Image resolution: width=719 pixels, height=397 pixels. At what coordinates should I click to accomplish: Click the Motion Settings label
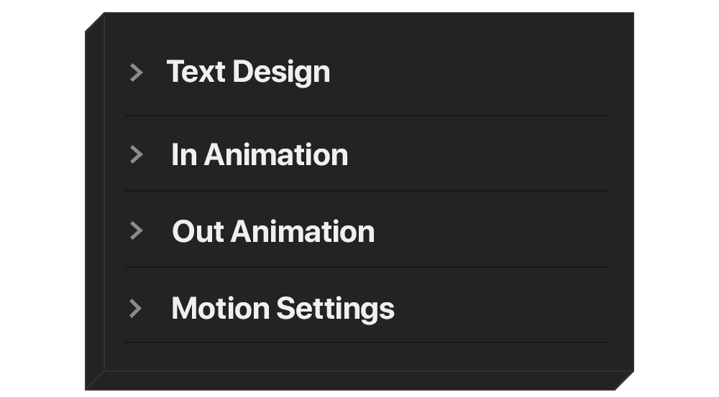click(x=283, y=308)
